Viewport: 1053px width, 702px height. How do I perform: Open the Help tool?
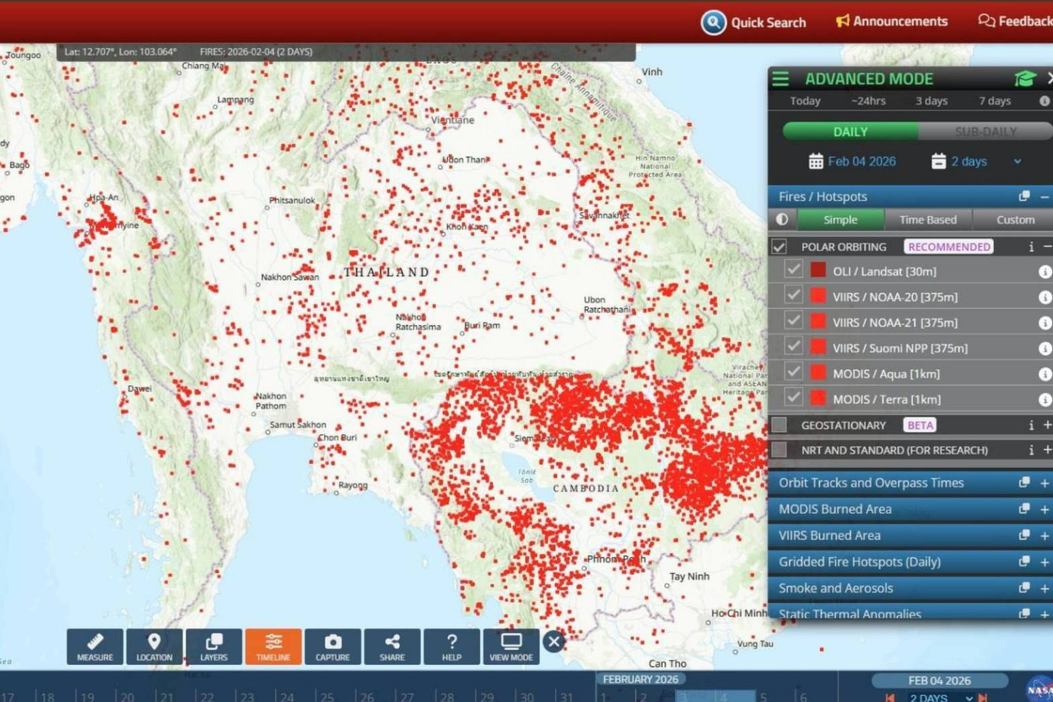[451, 647]
